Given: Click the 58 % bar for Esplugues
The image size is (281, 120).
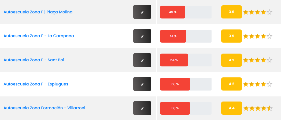Looking at the screenshot, I should [175, 84].
